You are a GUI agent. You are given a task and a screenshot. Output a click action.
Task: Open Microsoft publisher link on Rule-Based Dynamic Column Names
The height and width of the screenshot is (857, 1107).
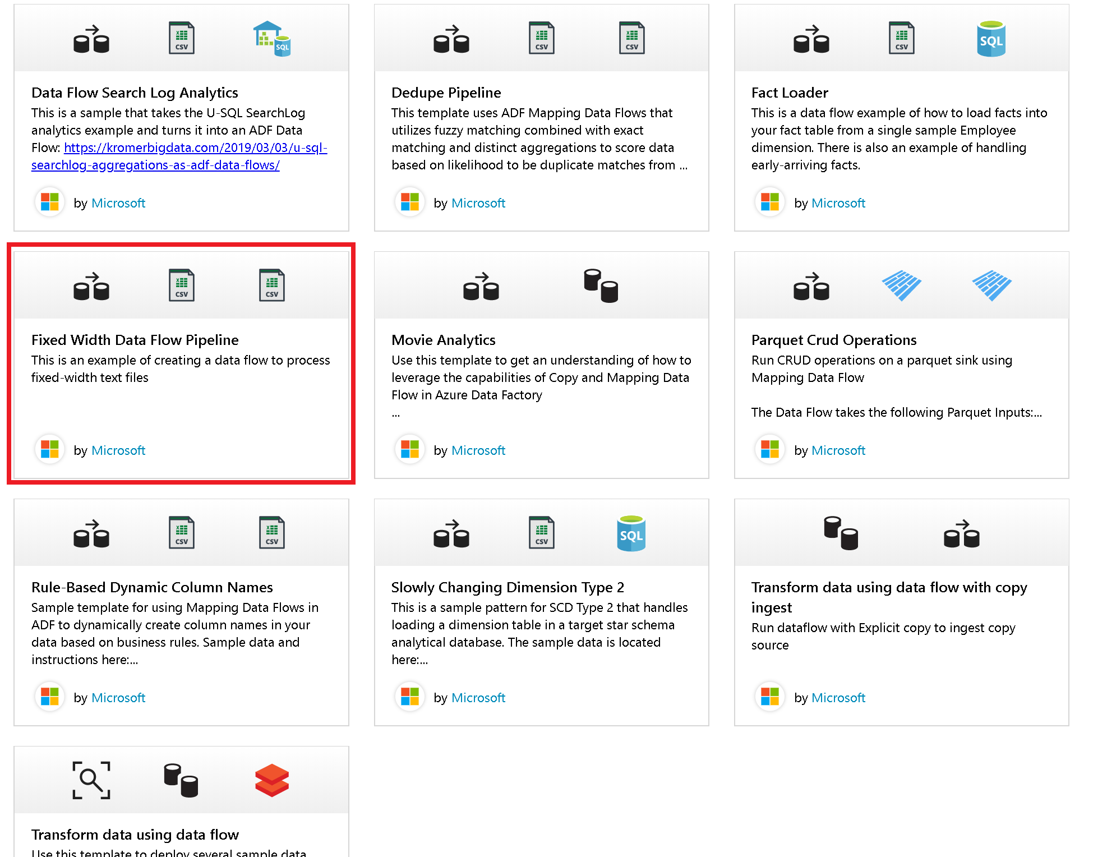tap(118, 698)
